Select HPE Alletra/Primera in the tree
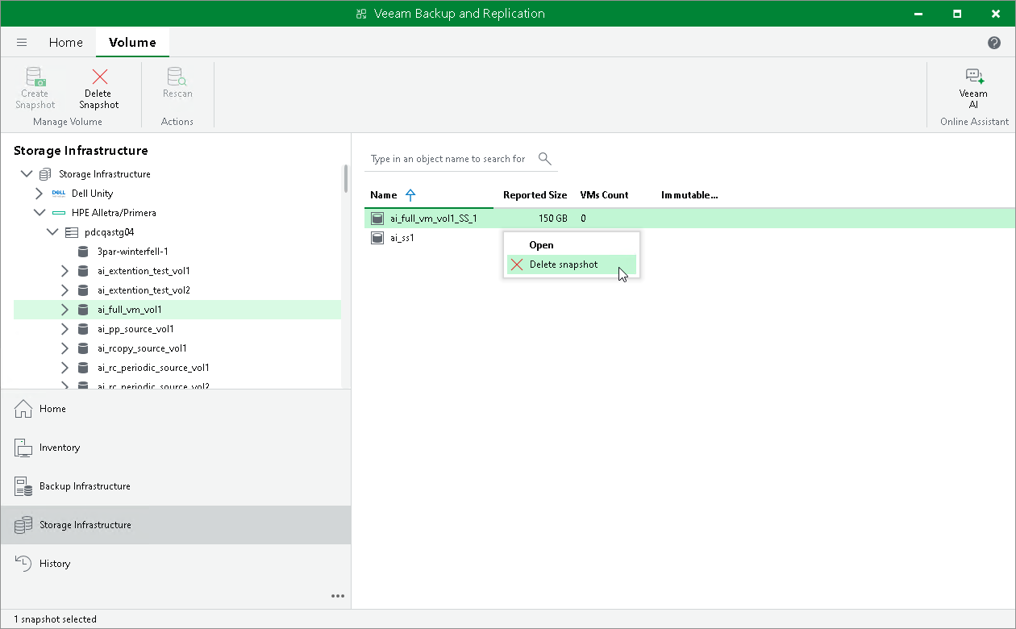The image size is (1016, 629). (114, 213)
